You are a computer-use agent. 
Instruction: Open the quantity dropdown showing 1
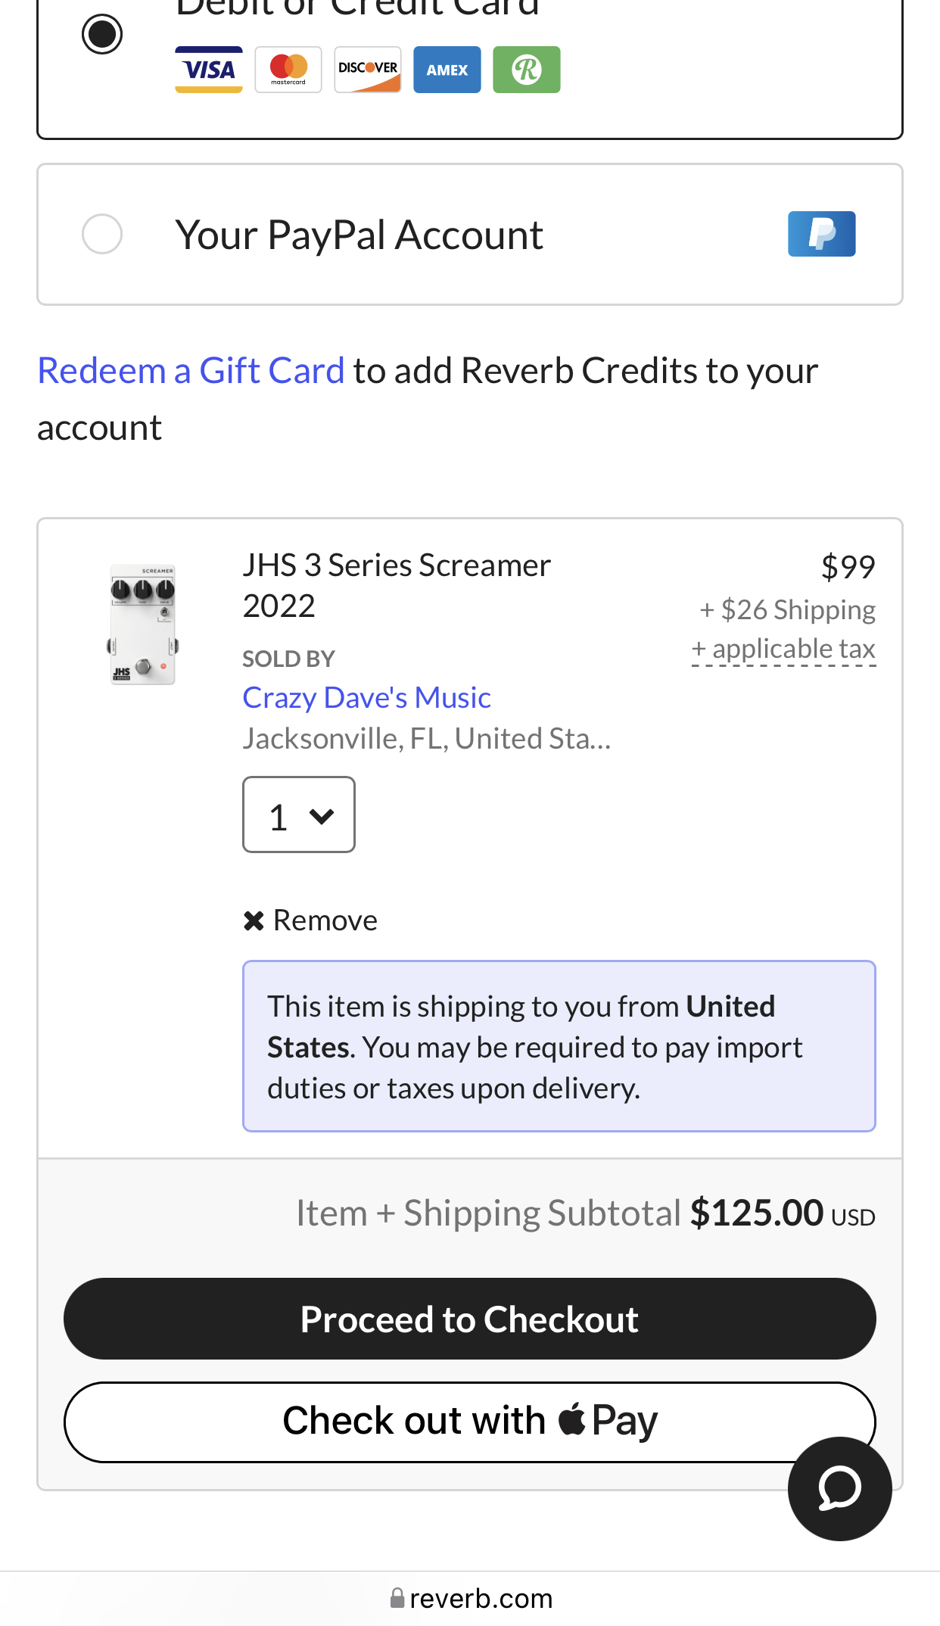[x=299, y=815]
